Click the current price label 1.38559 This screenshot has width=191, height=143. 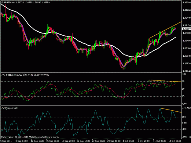[186, 29]
